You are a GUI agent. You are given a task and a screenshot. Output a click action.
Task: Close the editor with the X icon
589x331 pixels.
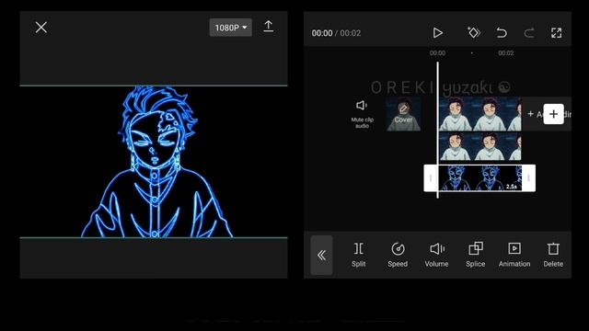tap(40, 27)
